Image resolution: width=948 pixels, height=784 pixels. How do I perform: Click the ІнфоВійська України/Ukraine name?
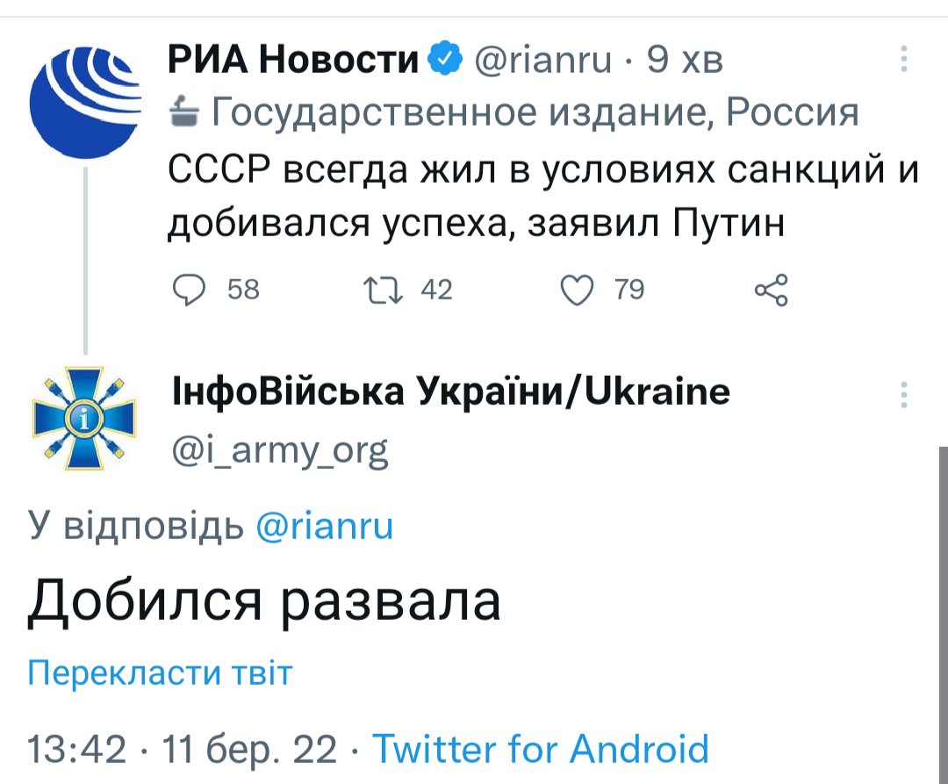pyautogui.click(x=449, y=392)
